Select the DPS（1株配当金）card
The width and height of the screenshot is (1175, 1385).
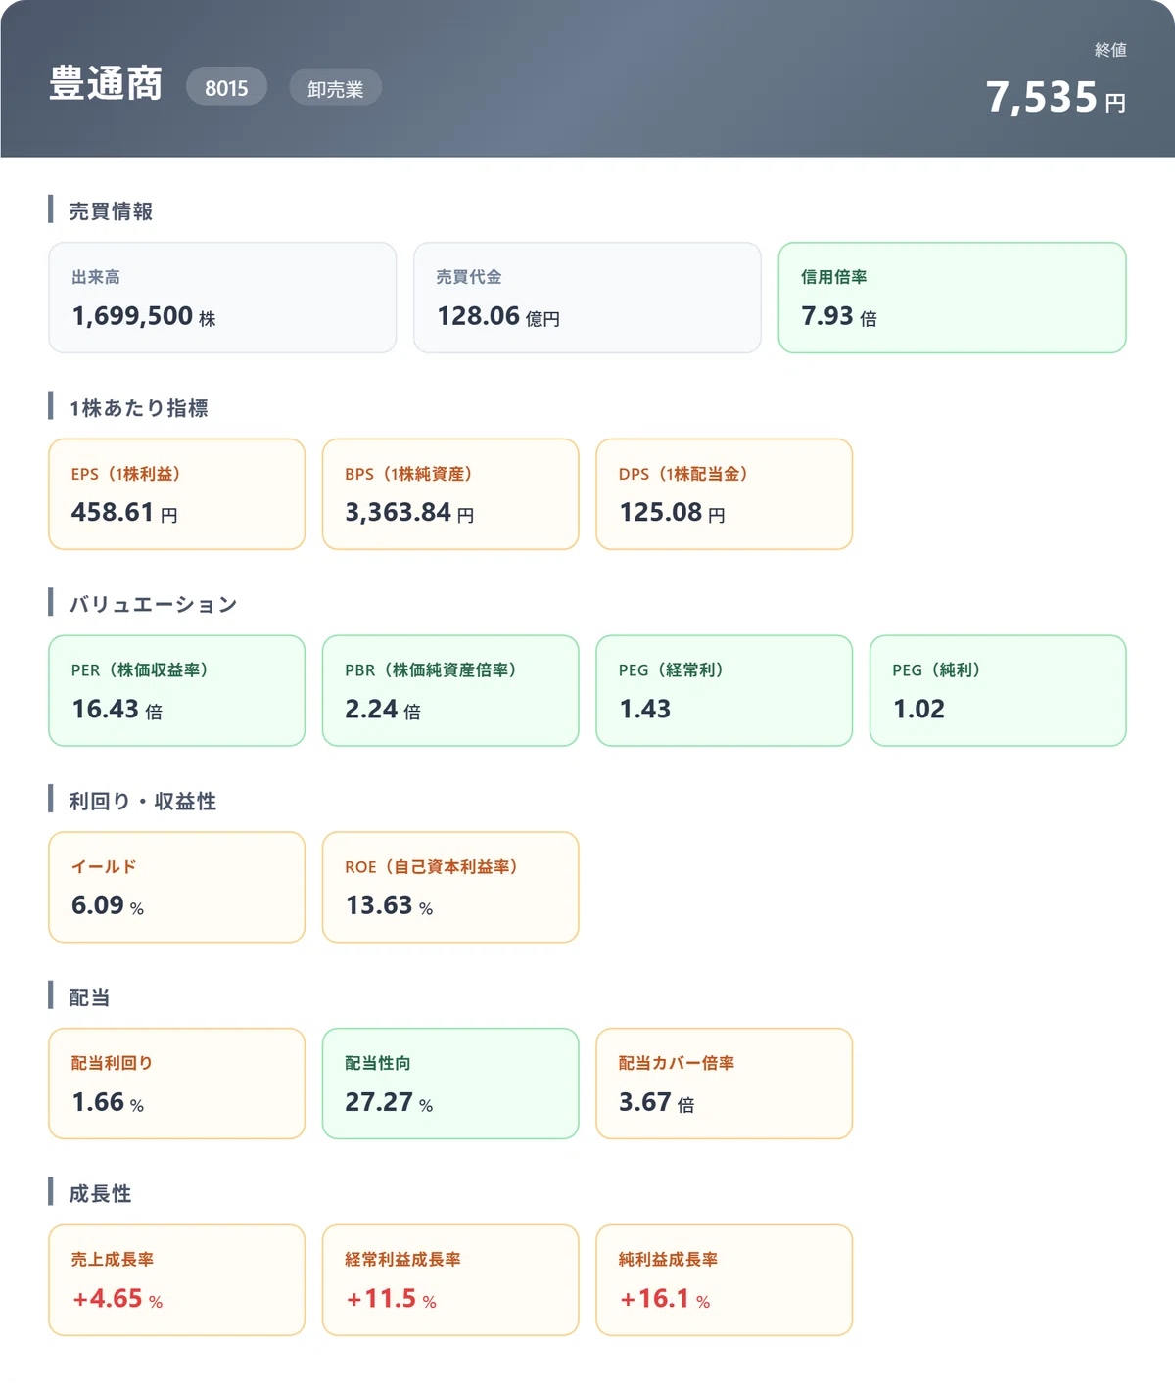pyautogui.click(x=725, y=494)
